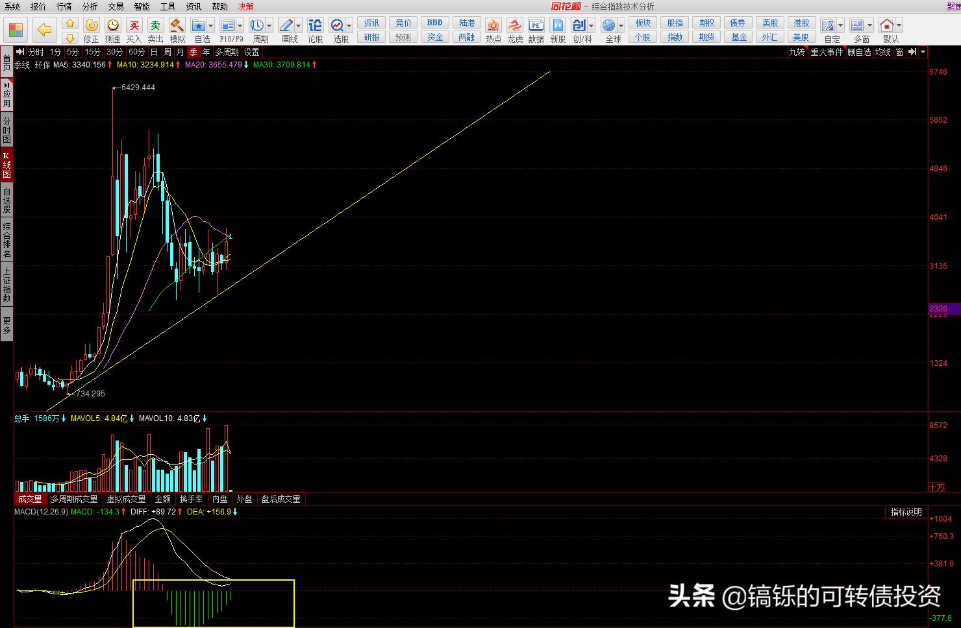Click the 周期 period clock icon

(256, 25)
